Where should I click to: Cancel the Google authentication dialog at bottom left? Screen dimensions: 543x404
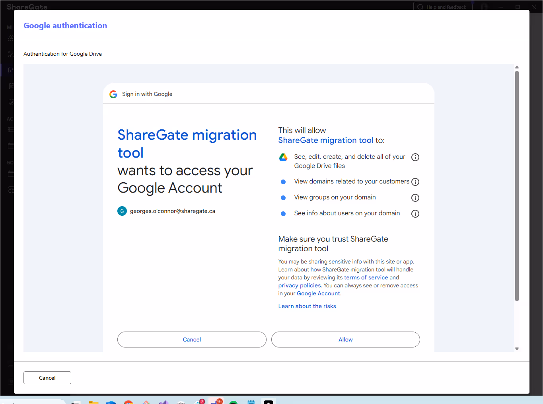click(47, 378)
